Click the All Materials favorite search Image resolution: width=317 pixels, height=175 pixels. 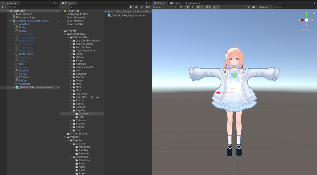pyautogui.click(x=77, y=17)
